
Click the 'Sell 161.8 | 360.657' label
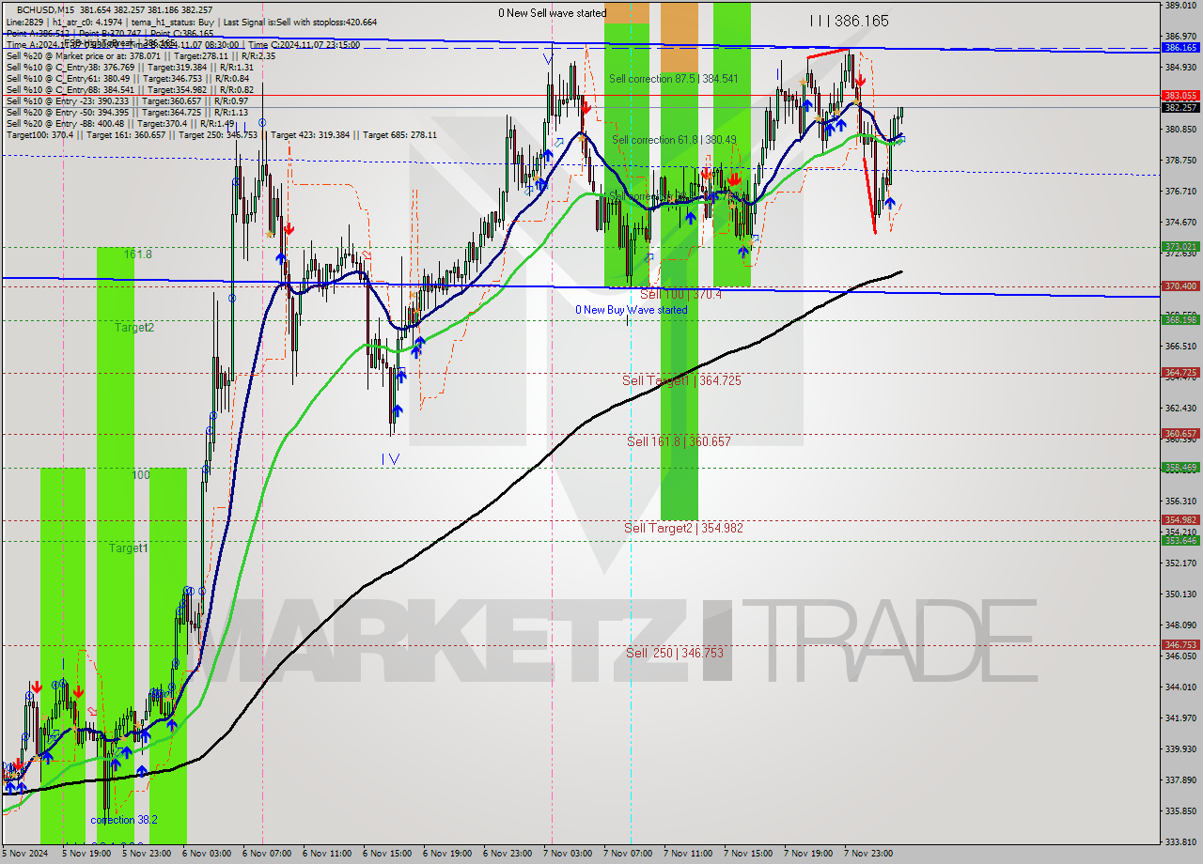click(x=679, y=441)
